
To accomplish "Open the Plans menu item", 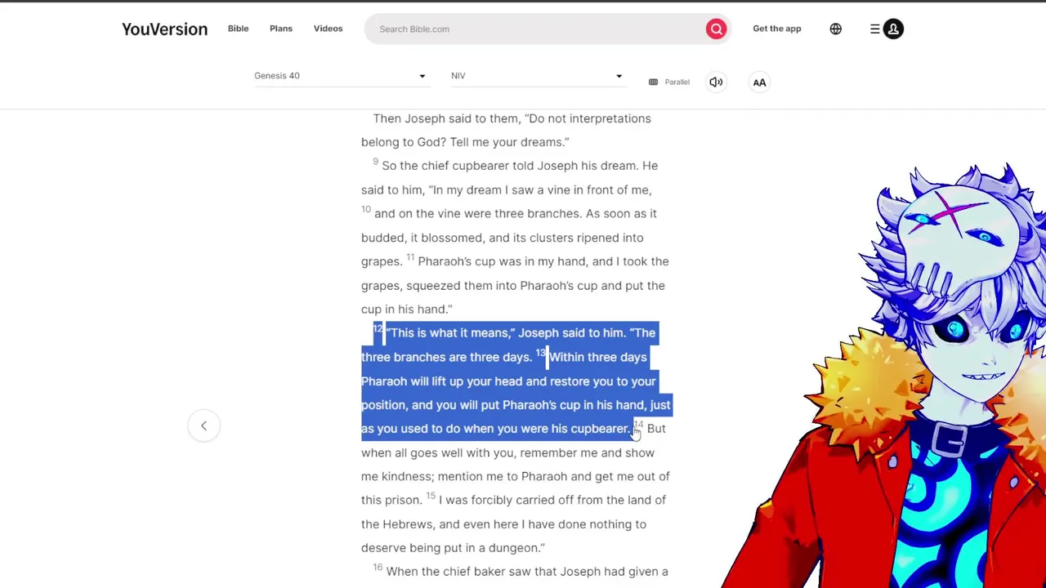I will click(x=280, y=29).
